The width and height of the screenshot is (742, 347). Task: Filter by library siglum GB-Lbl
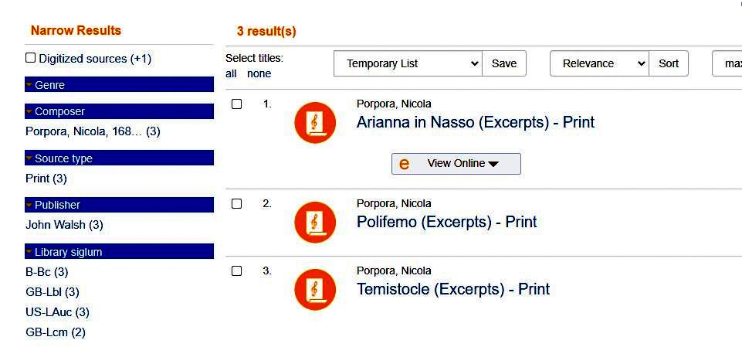(53, 292)
